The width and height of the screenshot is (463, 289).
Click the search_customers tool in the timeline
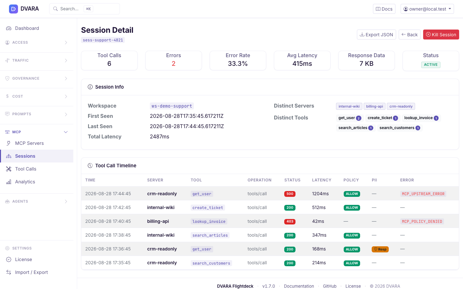[x=211, y=263]
